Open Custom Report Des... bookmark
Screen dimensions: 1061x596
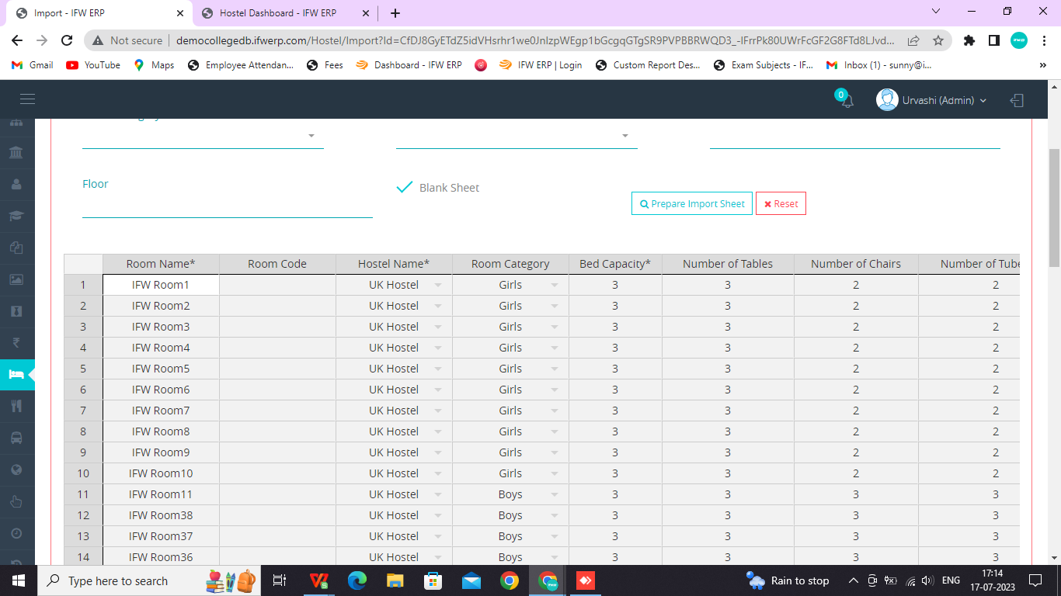648,65
